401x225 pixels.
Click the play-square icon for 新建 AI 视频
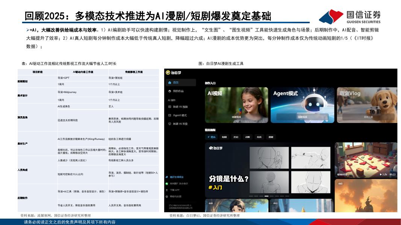169,107
